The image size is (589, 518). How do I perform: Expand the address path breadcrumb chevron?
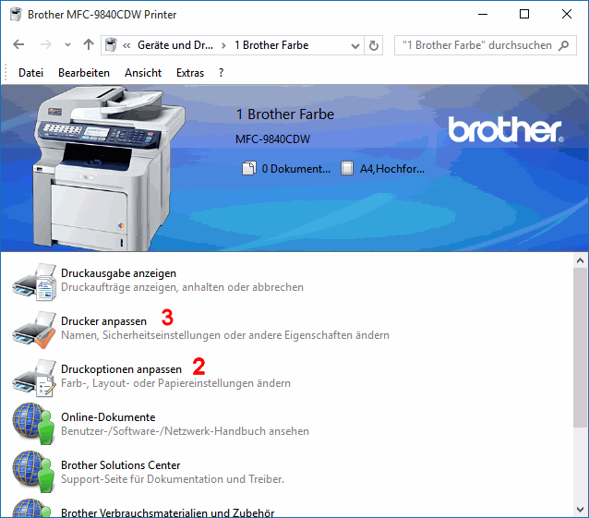coord(126,45)
